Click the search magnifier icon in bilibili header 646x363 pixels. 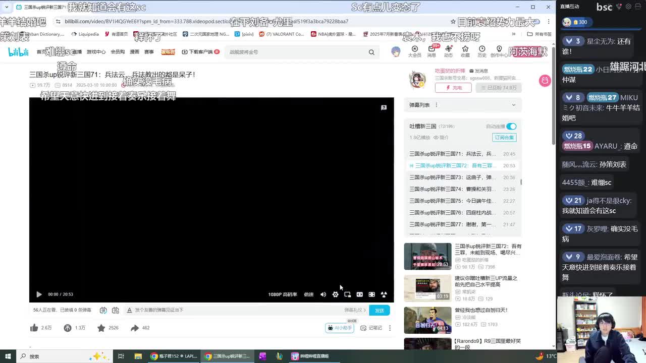coord(371,52)
